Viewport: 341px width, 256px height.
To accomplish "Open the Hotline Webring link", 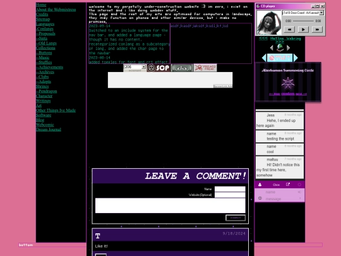I will pyautogui.click(x=285, y=39).
